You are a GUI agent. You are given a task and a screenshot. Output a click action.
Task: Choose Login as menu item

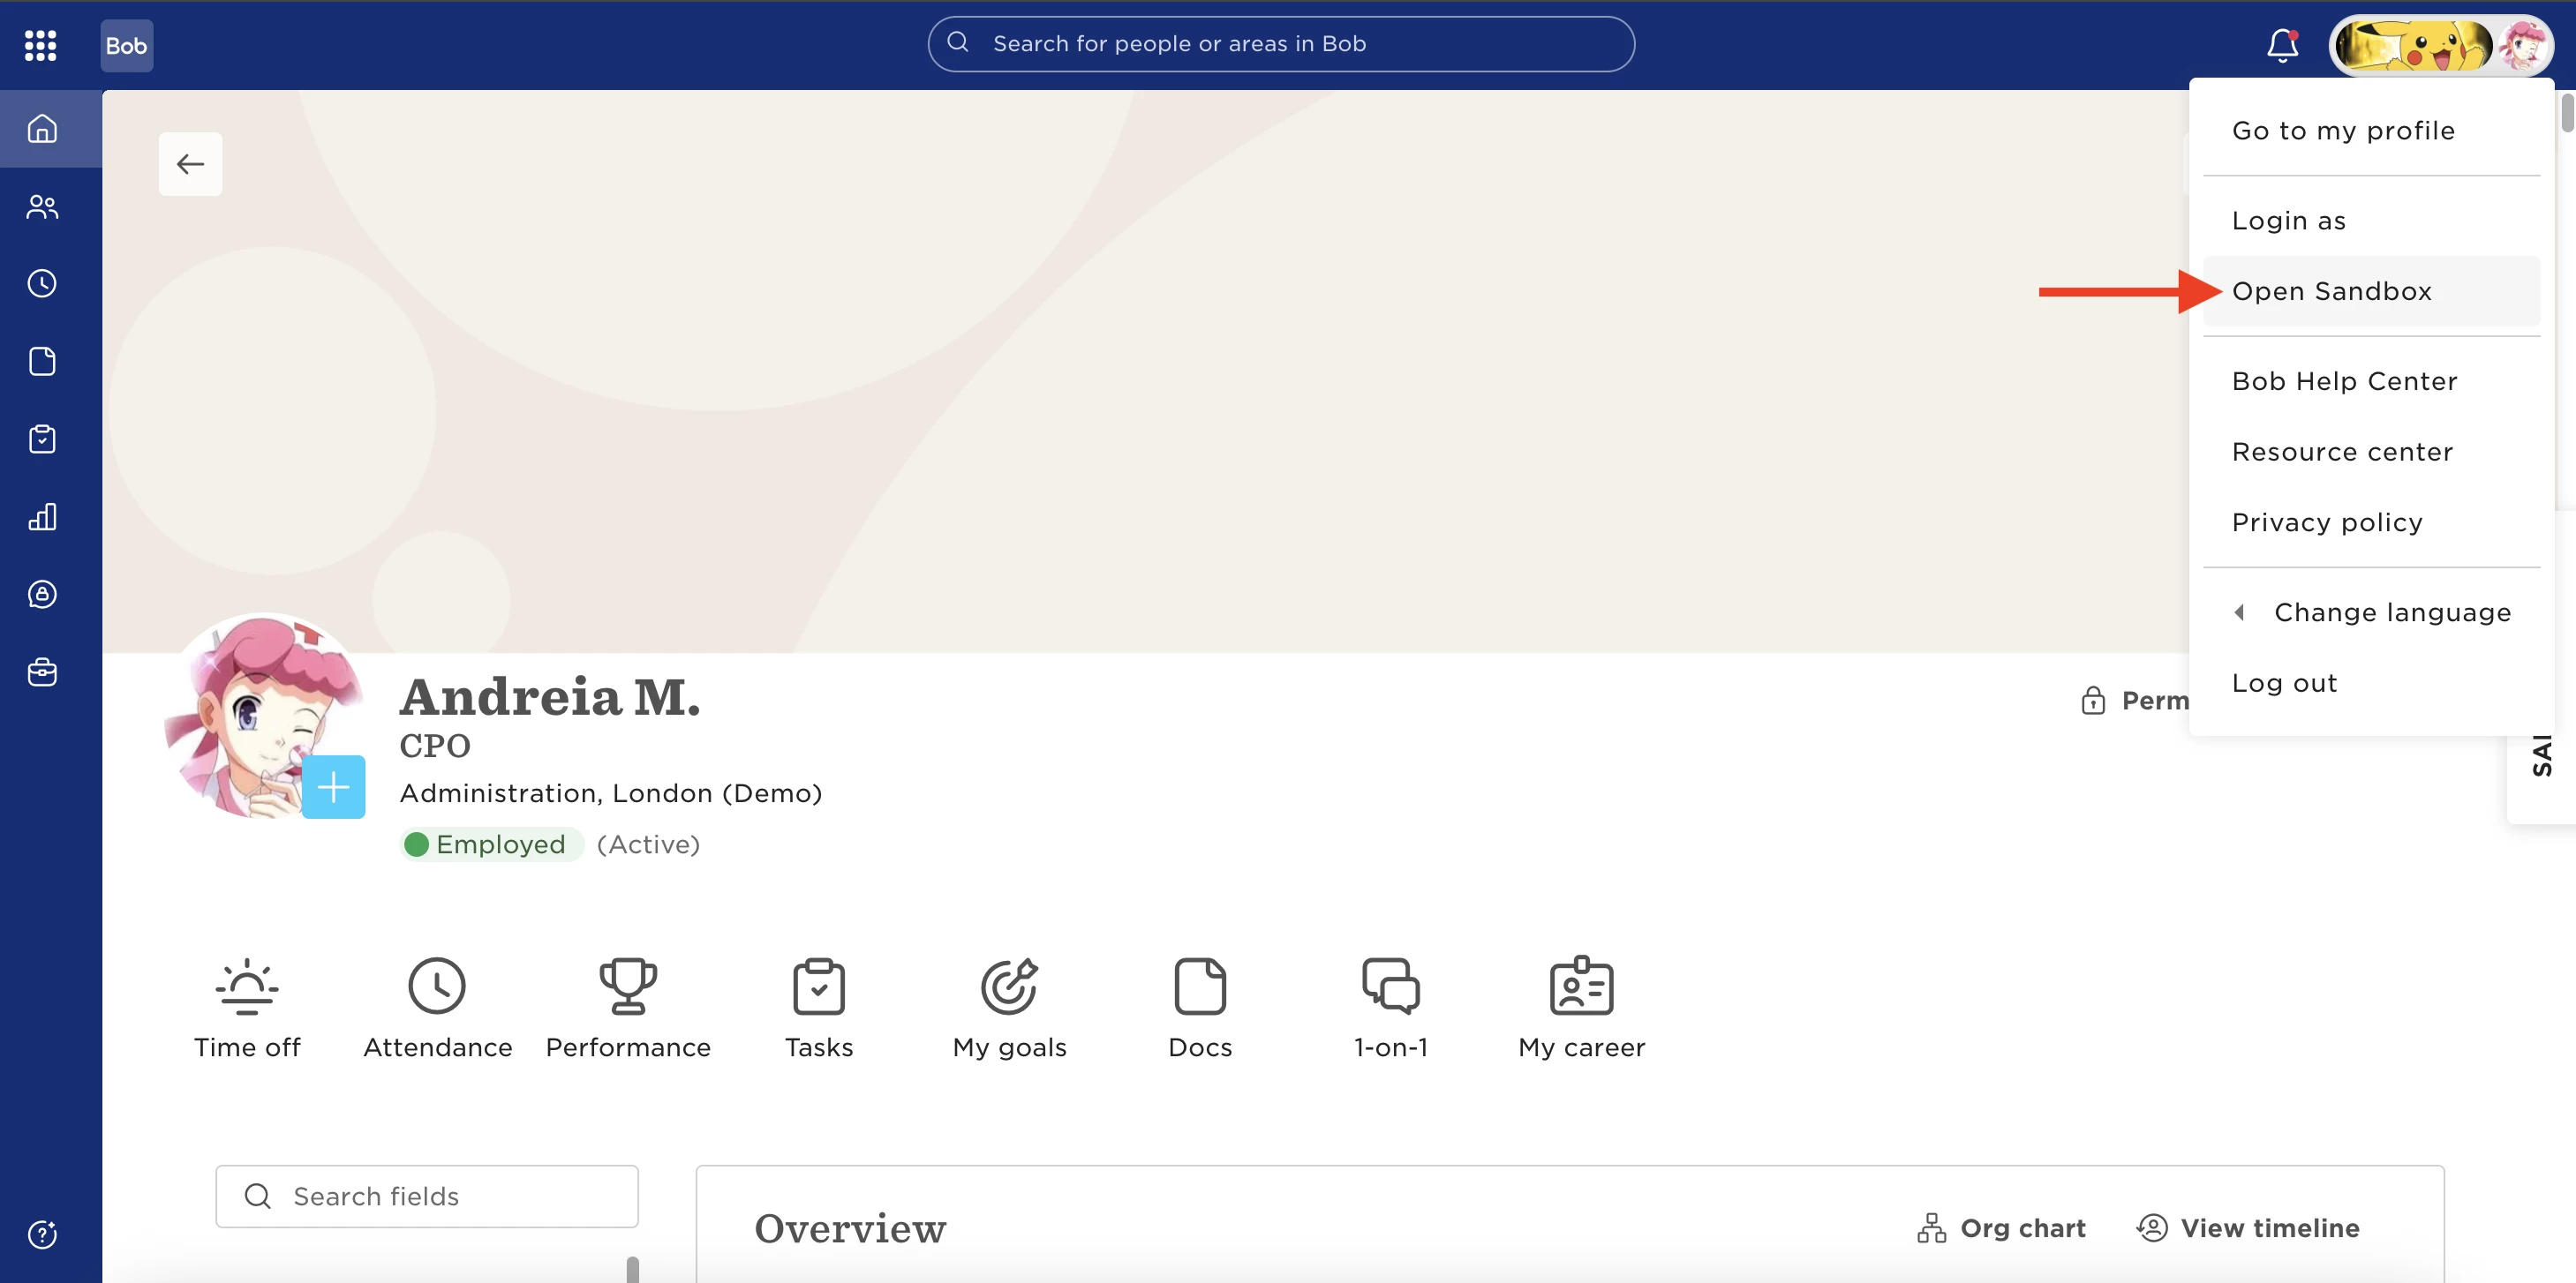[x=2371, y=221]
